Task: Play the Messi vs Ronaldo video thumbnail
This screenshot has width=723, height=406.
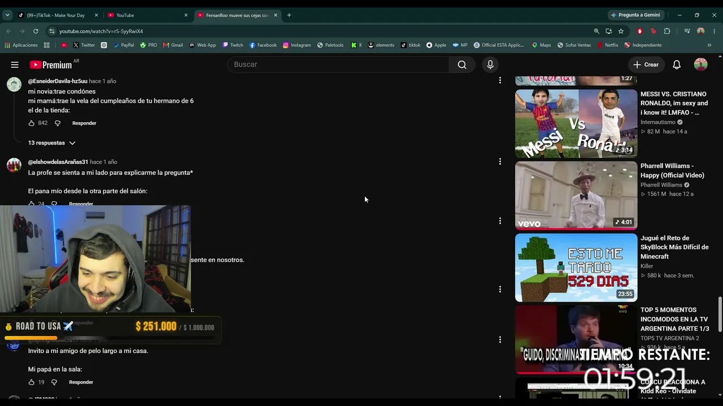Action: pyautogui.click(x=576, y=124)
